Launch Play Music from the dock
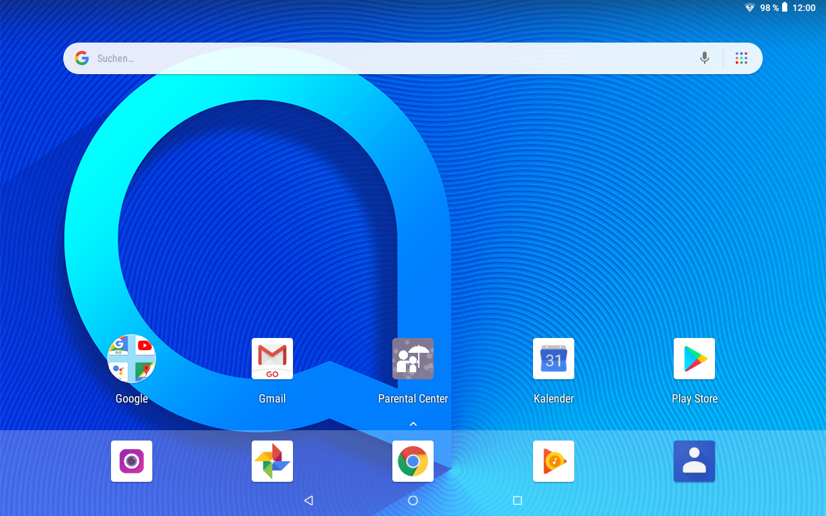Image resolution: width=826 pixels, height=516 pixels. click(554, 461)
